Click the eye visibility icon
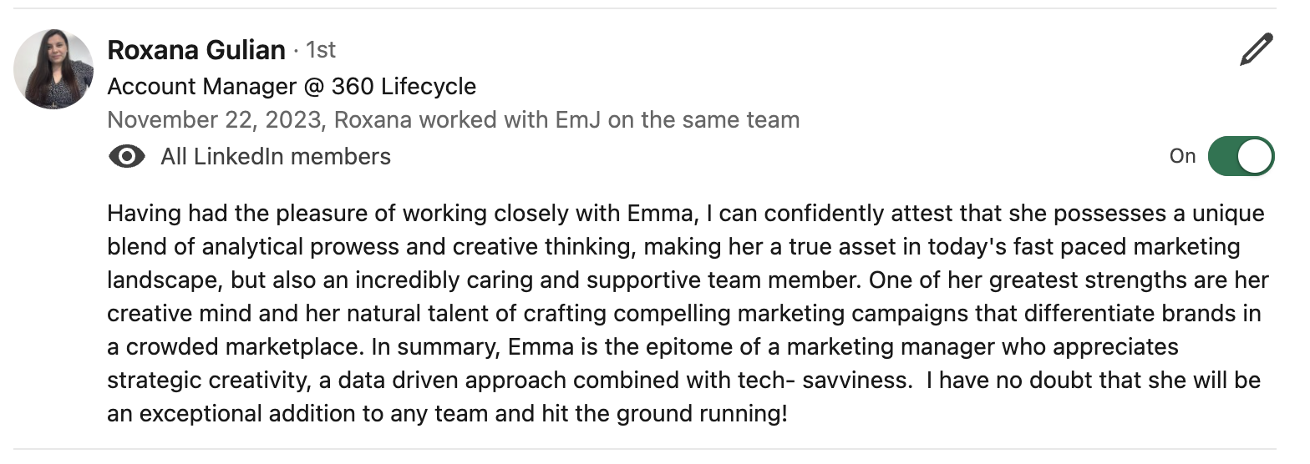 pyautogui.click(x=126, y=156)
